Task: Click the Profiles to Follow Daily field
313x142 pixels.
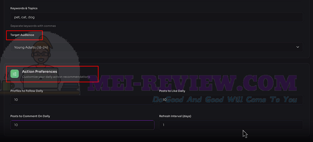Action: coord(82,100)
